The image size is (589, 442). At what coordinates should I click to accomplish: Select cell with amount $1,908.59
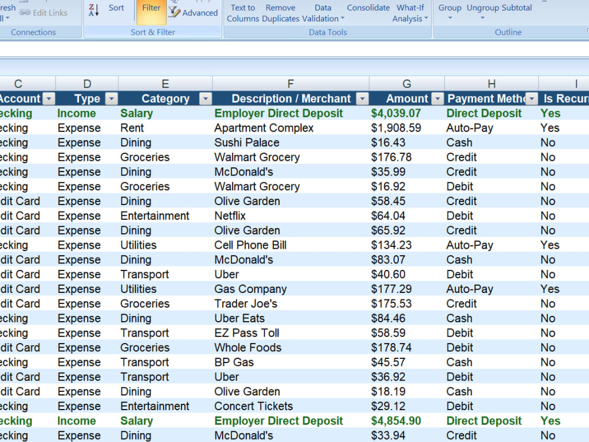(x=407, y=128)
